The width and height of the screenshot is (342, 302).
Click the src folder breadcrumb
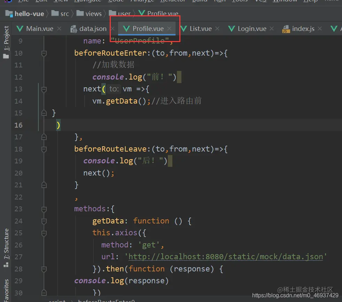click(x=64, y=14)
